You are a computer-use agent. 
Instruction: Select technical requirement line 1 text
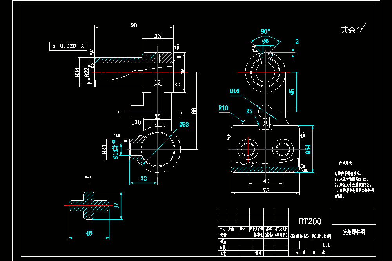[x=348, y=173]
